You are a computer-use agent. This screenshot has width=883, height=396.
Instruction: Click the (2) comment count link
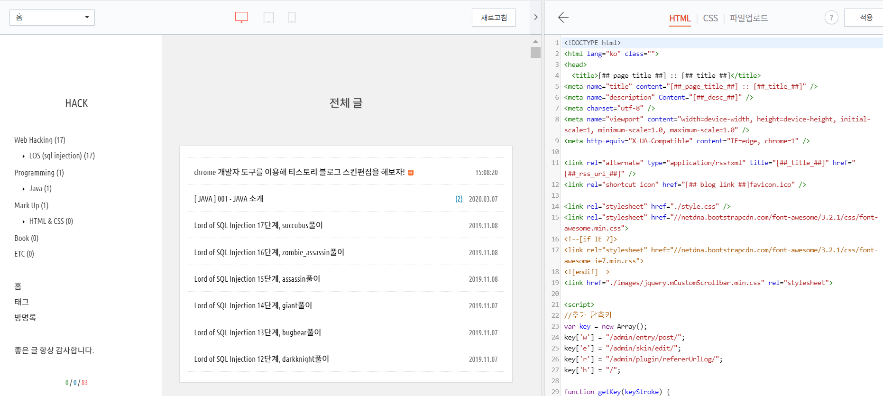(459, 199)
